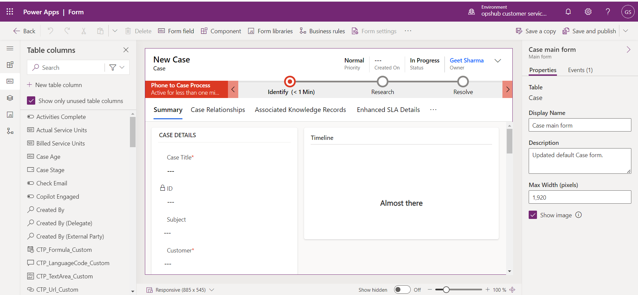Toggle the Show hidden switch
The height and width of the screenshot is (295, 638).
pos(402,290)
